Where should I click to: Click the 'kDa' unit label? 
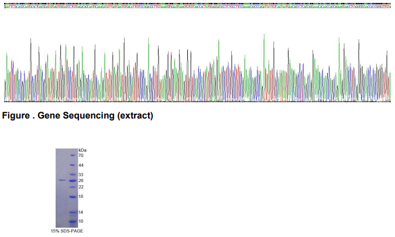(x=83, y=150)
